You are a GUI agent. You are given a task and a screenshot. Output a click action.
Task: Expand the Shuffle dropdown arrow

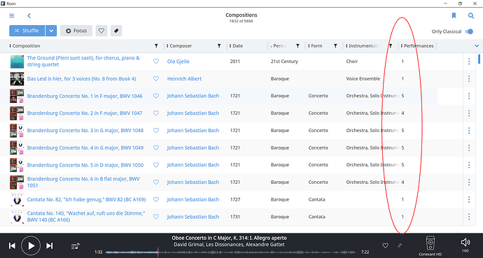(x=51, y=31)
